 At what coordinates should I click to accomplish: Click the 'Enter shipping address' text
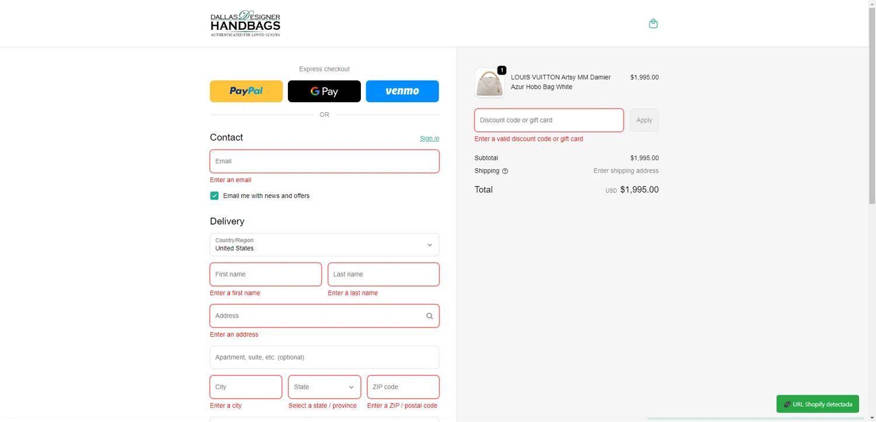(626, 171)
